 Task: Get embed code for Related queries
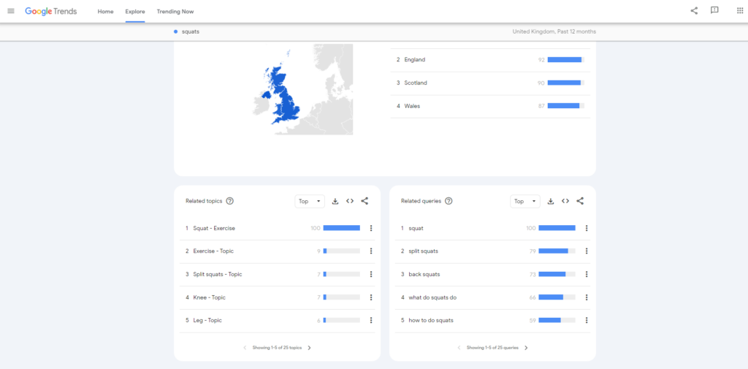pos(565,201)
